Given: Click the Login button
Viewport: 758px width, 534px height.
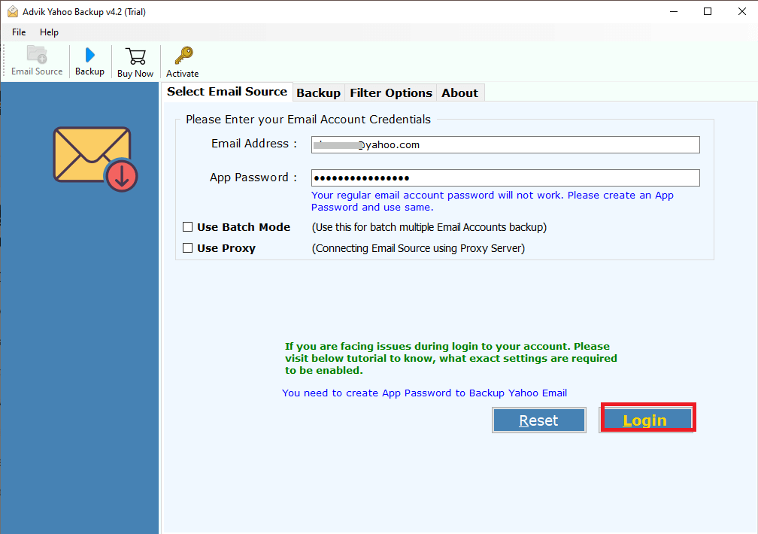Looking at the screenshot, I should click(x=646, y=420).
